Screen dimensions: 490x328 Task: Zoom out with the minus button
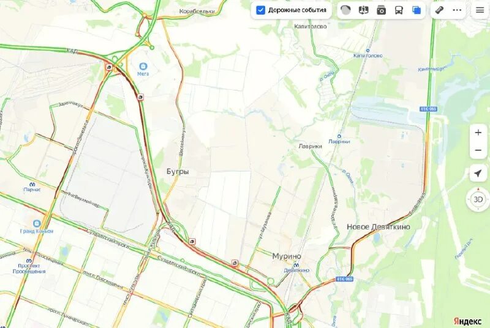pyautogui.click(x=478, y=150)
